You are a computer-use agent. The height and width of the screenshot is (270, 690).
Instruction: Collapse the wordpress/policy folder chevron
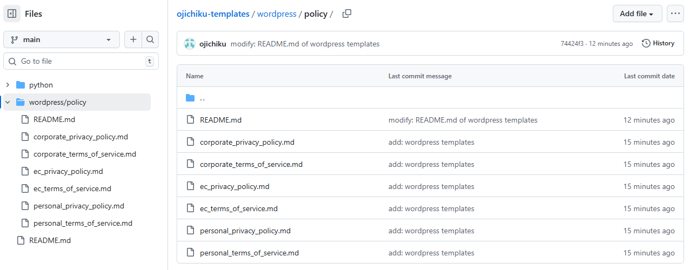[8, 102]
